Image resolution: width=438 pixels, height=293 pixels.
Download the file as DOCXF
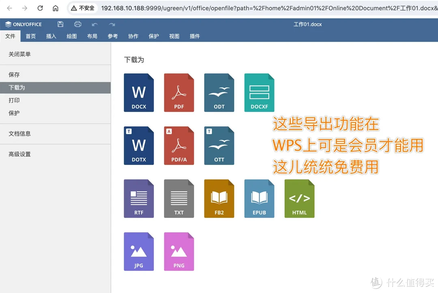(259, 92)
